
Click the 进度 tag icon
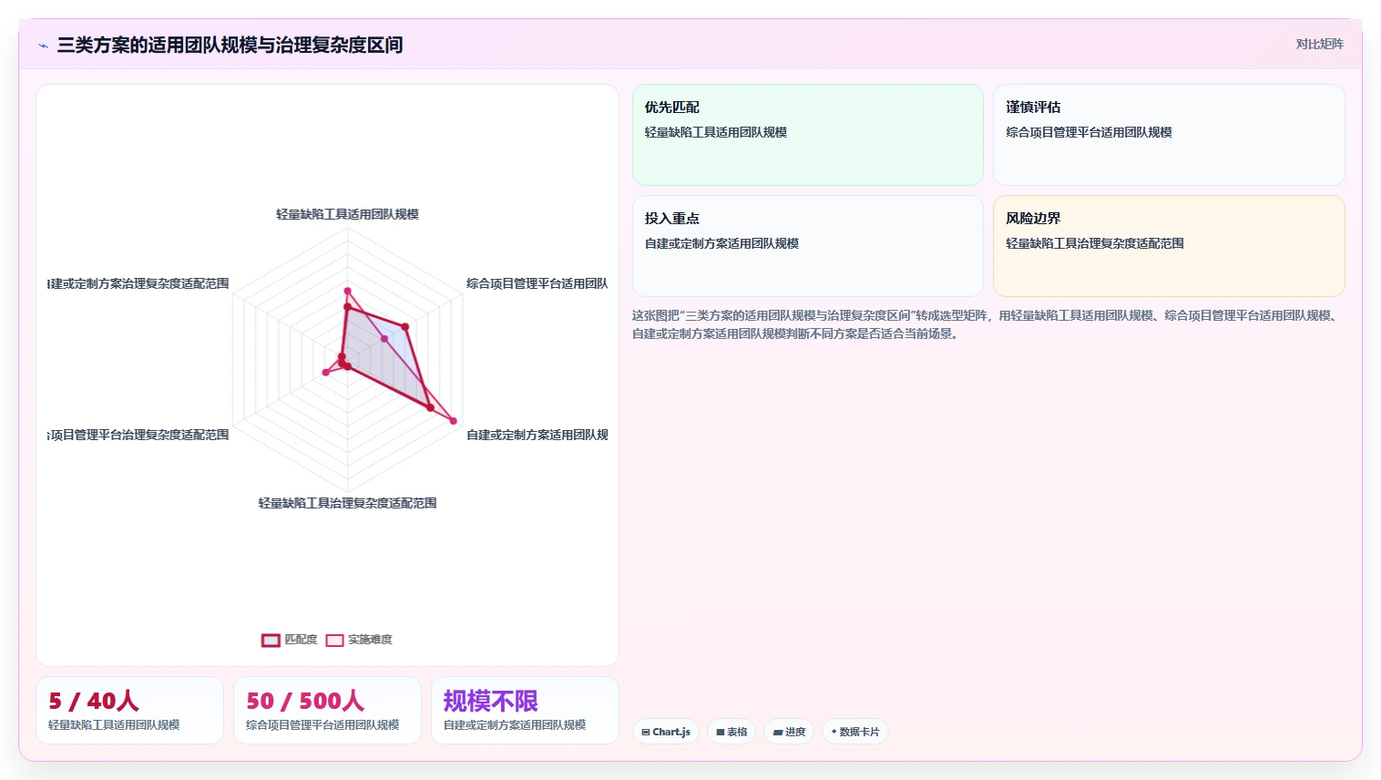778,732
